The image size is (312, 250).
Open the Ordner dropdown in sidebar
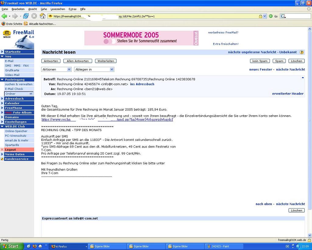(x=19, y=94)
